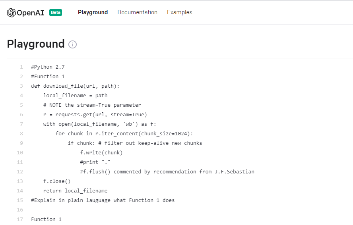Click the 'for chunk in r.iter_content' line
Image resolution: width=353 pixels, height=225 pixels.
tap(124, 133)
